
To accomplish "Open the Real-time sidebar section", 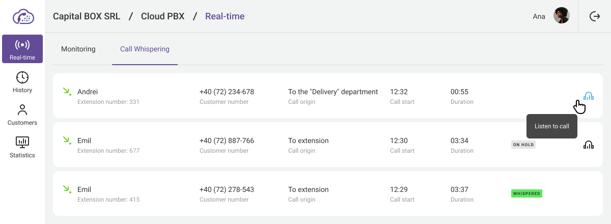I will click(22, 49).
